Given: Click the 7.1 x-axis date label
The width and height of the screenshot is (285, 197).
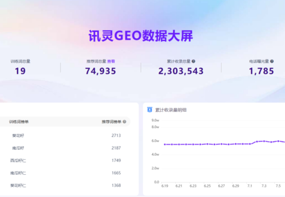Looking at the screenshot, I should 250,186.
